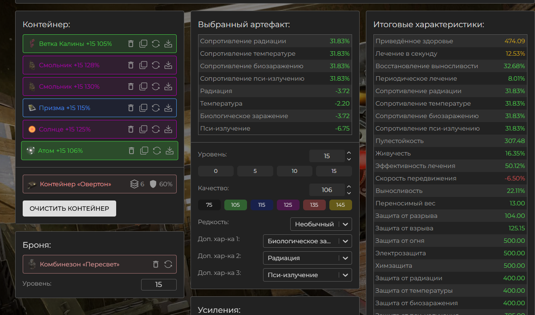
Task: Decrease Уровень with the down arrow
Action: tap(349, 159)
